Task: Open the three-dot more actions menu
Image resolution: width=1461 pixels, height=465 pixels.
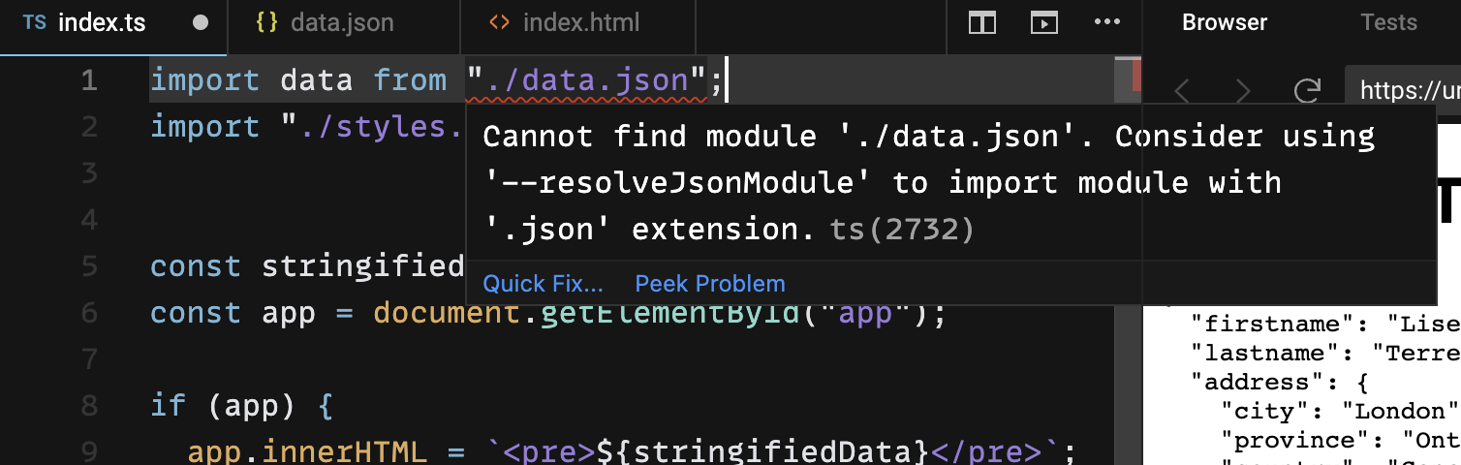Action: click(1106, 23)
